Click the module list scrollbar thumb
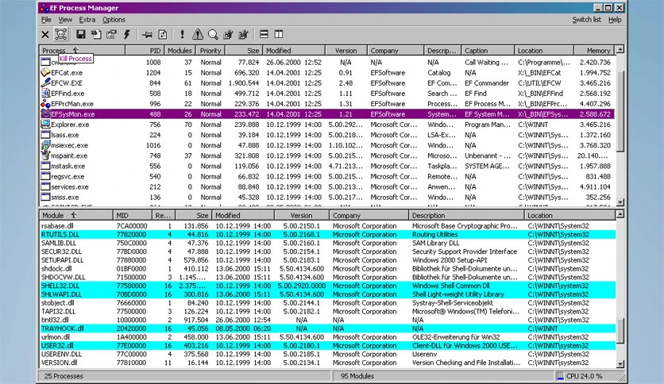 click(x=620, y=331)
